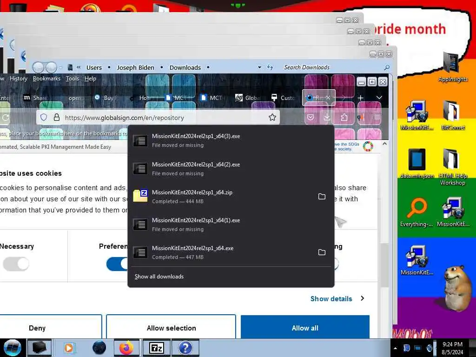Click the Firefox icon in the taskbar
476x357 pixels.
coord(126,348)
